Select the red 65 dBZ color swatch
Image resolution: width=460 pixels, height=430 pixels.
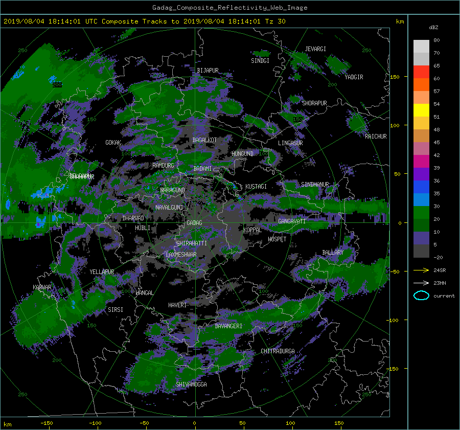point(421,72)
